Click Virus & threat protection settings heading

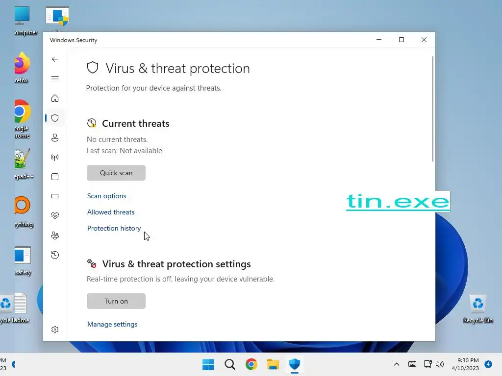[x=176, y=264]
